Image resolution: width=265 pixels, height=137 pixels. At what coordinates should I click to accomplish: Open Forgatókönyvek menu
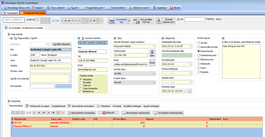tap(93, 8)
